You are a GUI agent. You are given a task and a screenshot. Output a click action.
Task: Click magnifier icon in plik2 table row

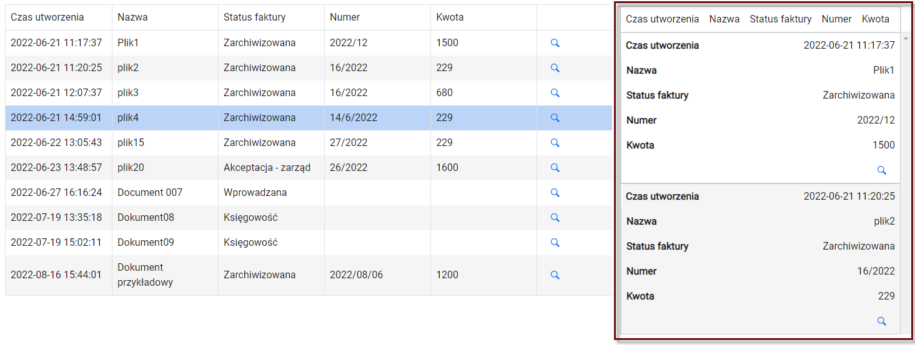pos(555,68)
